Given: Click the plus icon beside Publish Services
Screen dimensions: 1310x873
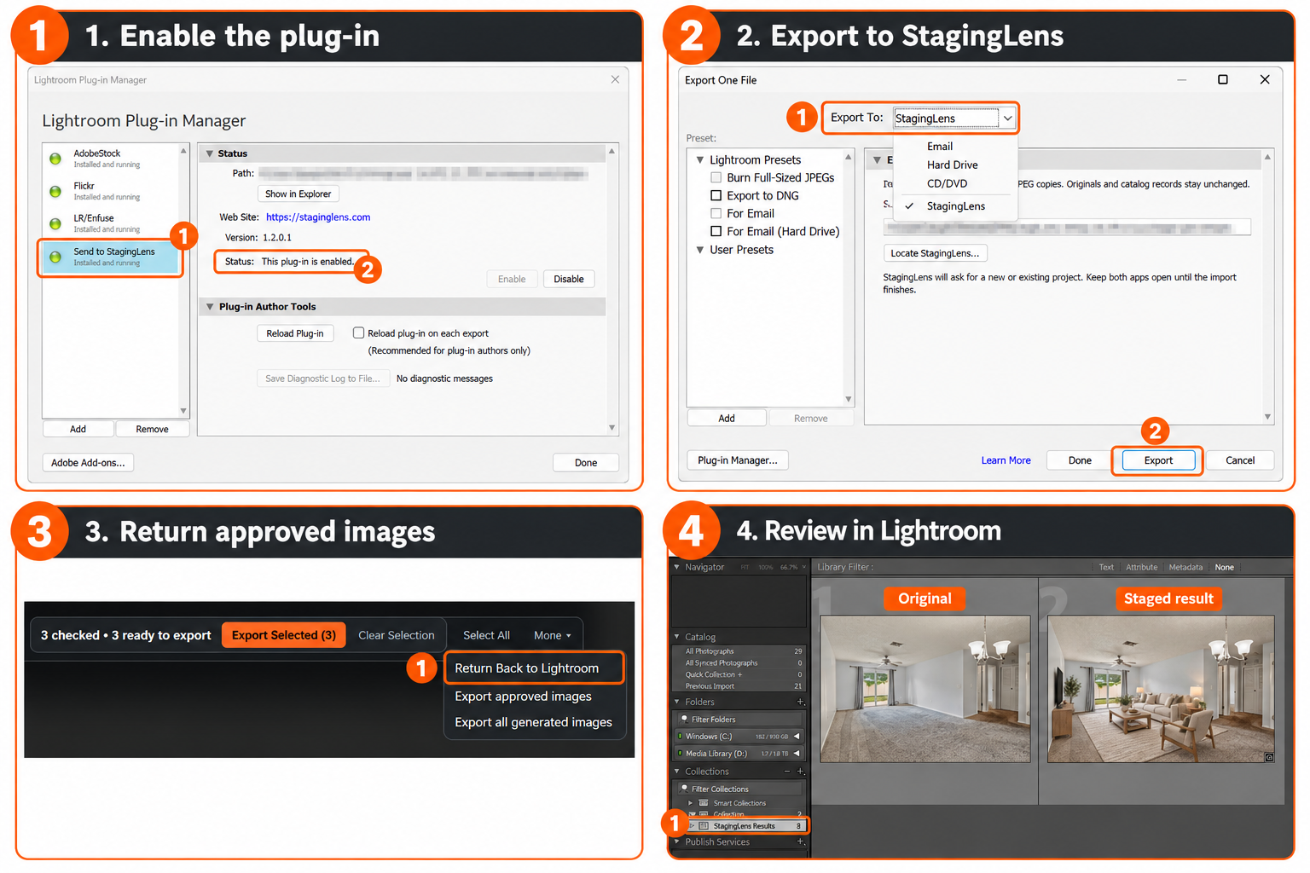Looking at the screenshot, I should pos(800,841).
